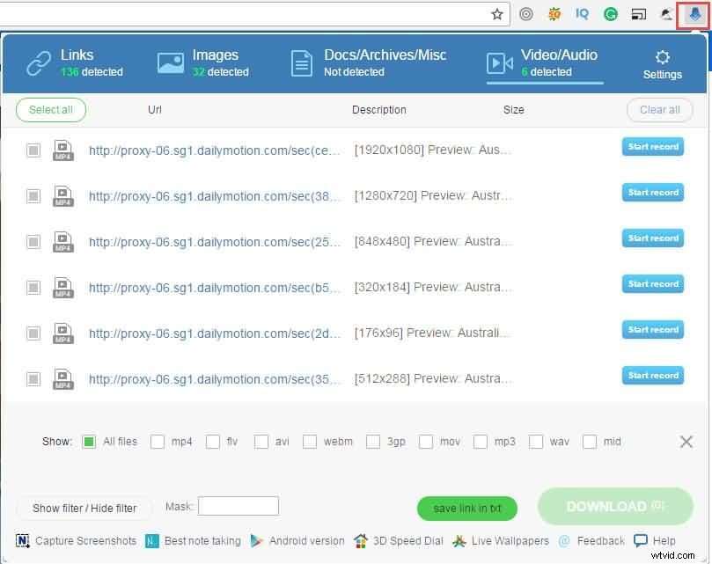Uncheck the All files filter
This screenshot has width=712, height=564.
[x=89, y=442]
